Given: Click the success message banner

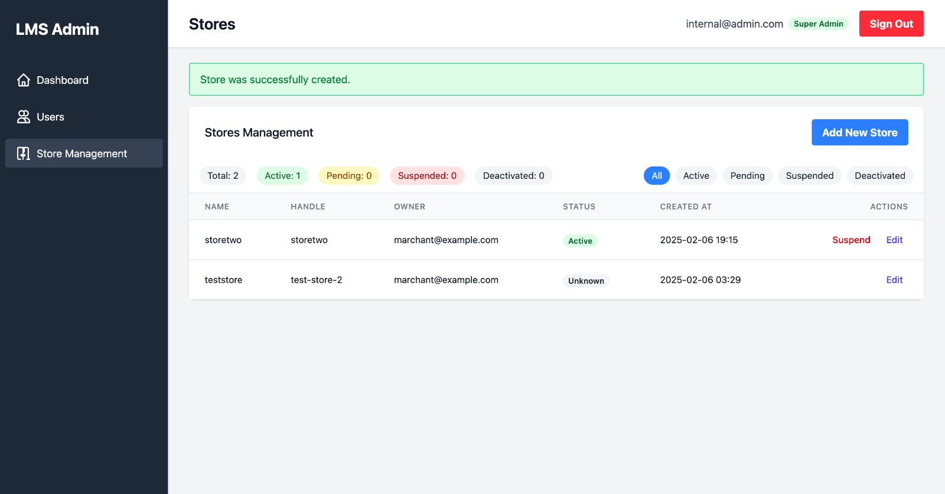Looking at the screenshot, I should [x=556, y=79].
